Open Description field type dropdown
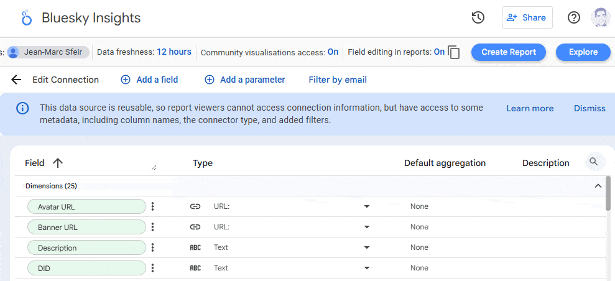The width and height of the screenshot is (615, 281). 367,247
